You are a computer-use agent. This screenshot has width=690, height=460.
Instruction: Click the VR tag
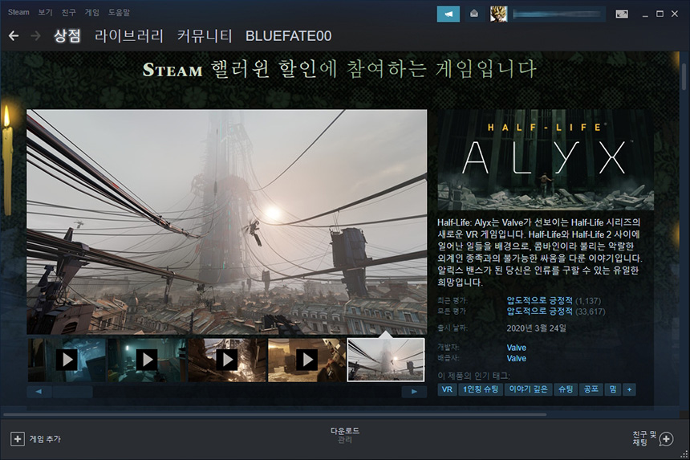(447, 389)
